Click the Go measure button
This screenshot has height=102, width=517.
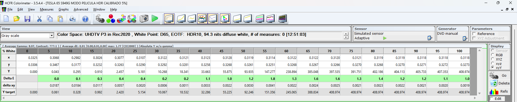[x=499, y=76]
